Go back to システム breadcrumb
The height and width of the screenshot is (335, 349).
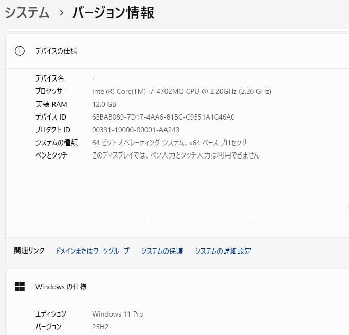[27, 13]
